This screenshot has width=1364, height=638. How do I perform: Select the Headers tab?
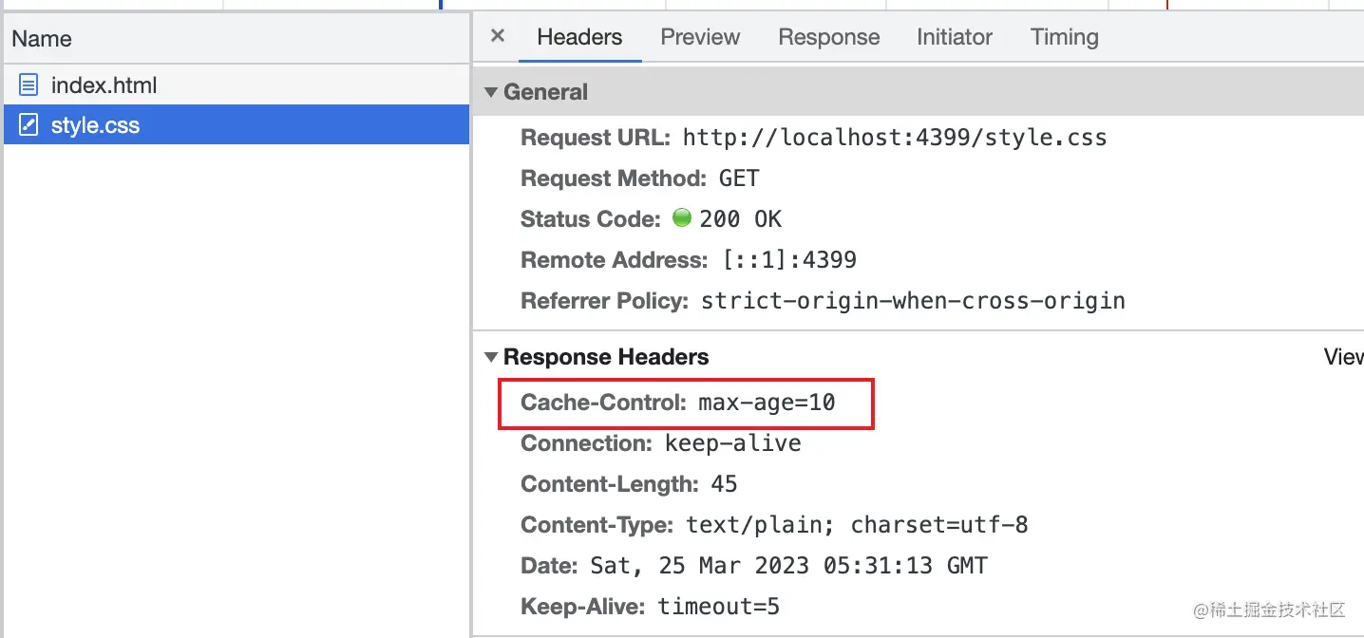(x=579, y=37)
